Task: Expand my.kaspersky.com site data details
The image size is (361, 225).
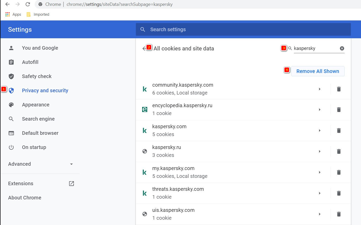Action: tap(320, 172)
